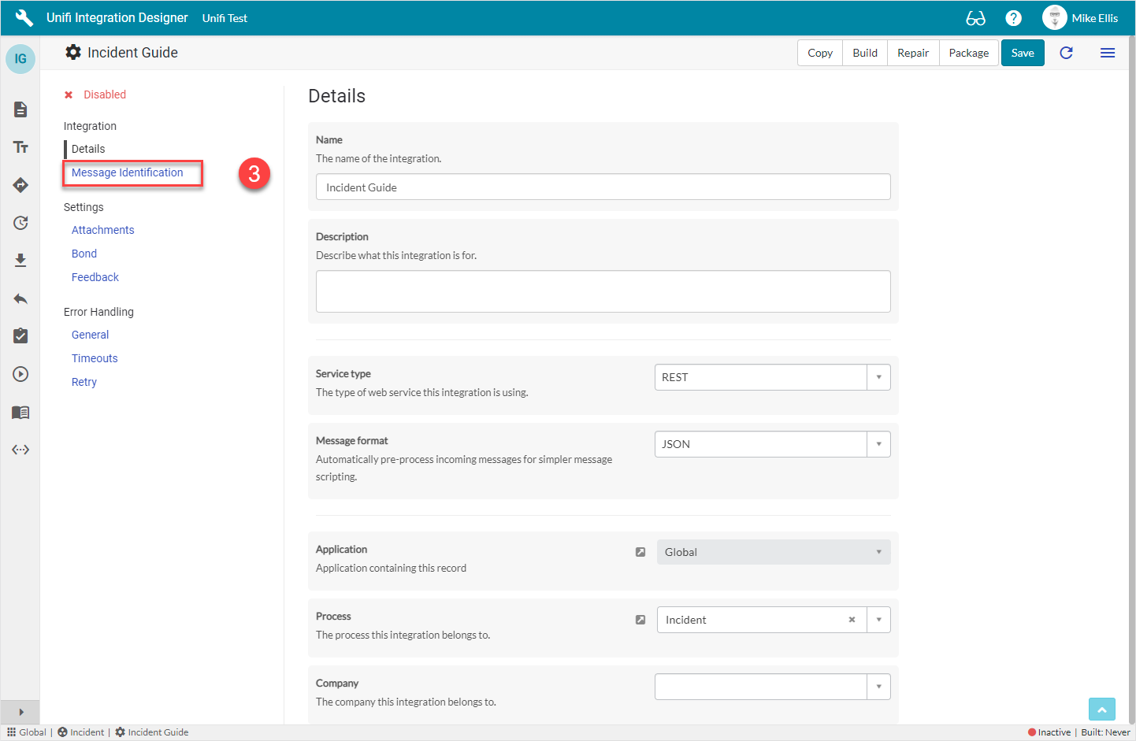This screenshot has width=1136, height=741.
Task: Click into the Description text area
Action: click(x=603, y=291)
